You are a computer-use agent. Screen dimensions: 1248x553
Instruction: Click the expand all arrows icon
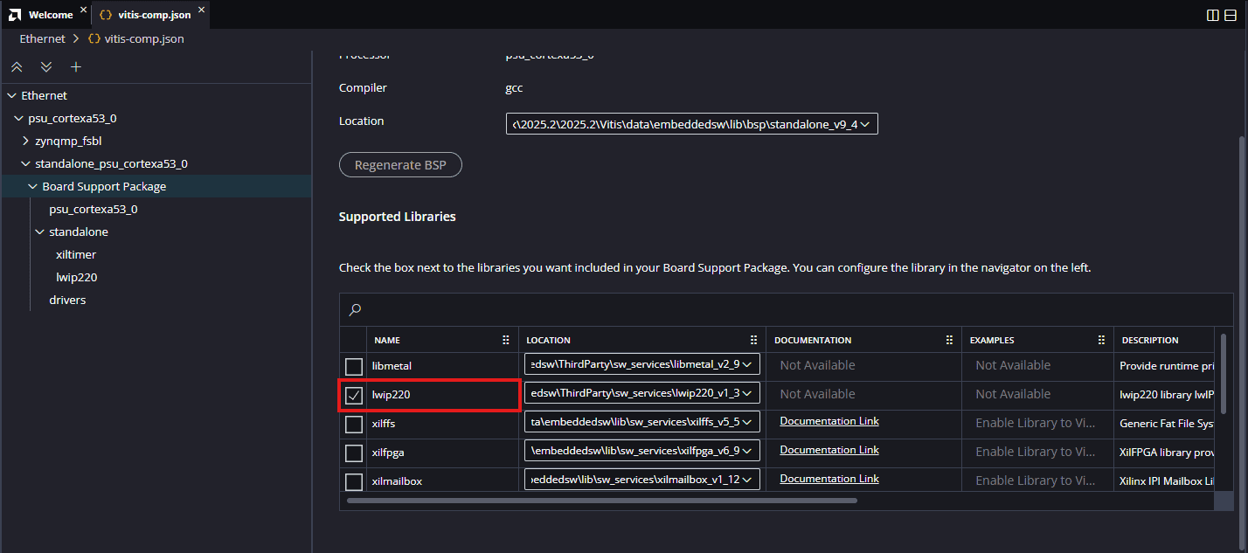coord(46,67)
